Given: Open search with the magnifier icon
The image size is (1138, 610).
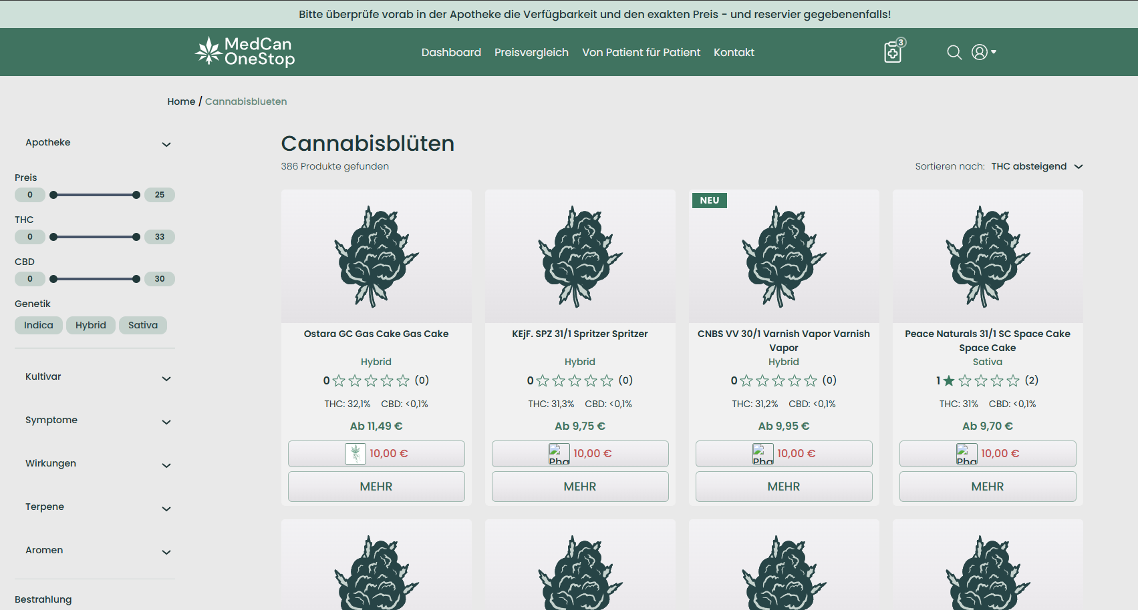Looking at the screenshot, I should tap(954, 52).
